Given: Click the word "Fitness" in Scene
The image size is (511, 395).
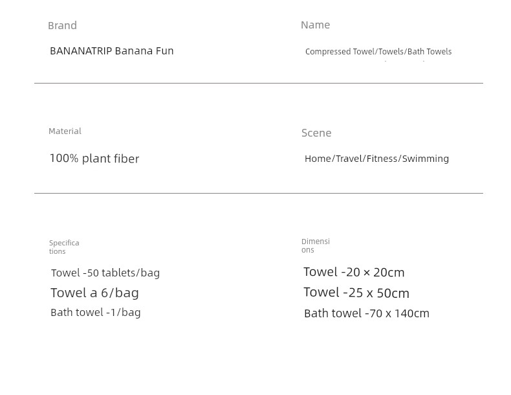Looking at the screenshot, I should (382, 159).
